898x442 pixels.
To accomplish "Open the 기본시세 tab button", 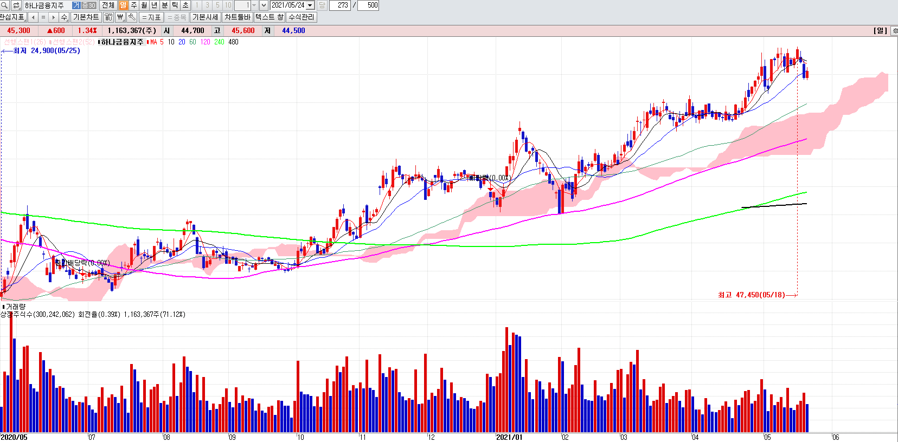I will point(206,17).
